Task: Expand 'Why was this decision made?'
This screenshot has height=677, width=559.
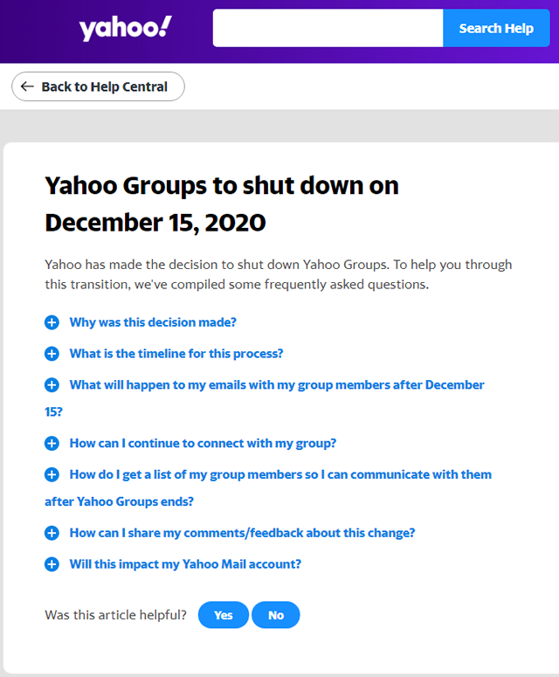Action: 153,322
